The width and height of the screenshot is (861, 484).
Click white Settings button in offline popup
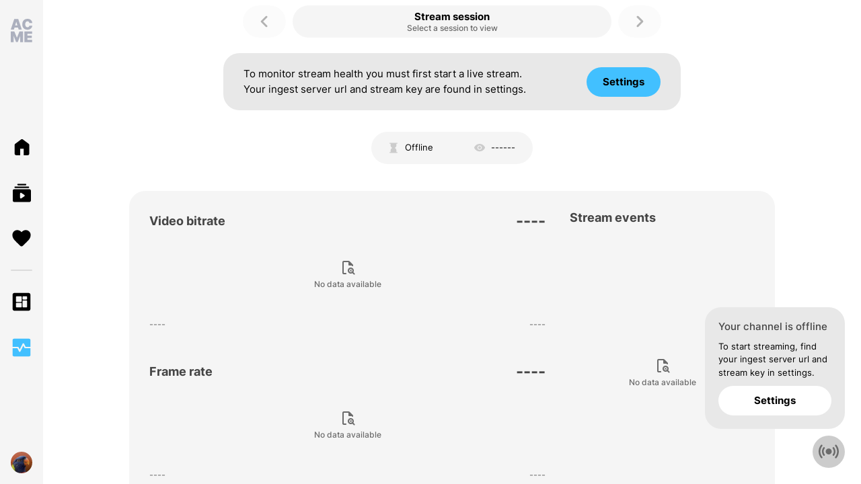pyautogui.click(x=775, y=401)
